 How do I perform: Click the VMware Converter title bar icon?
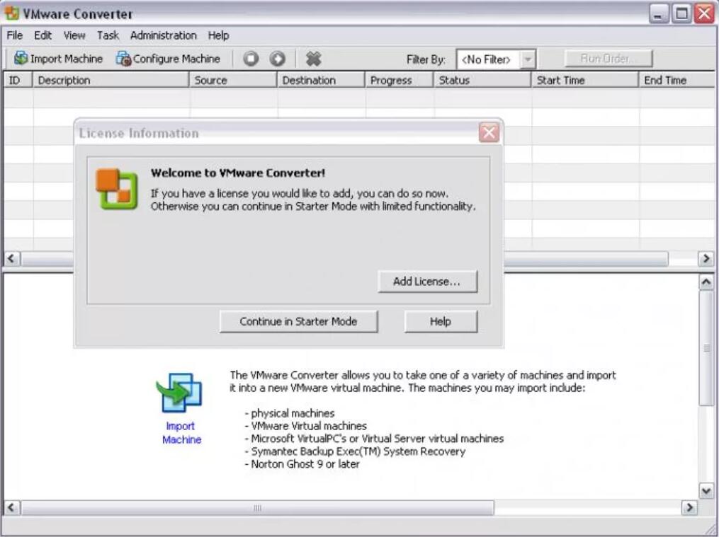point(12,13)
